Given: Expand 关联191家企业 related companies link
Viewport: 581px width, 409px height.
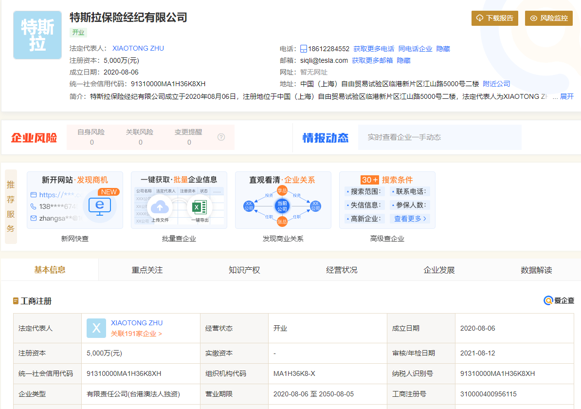Looking at the screenshot, I should coord(136,334).
